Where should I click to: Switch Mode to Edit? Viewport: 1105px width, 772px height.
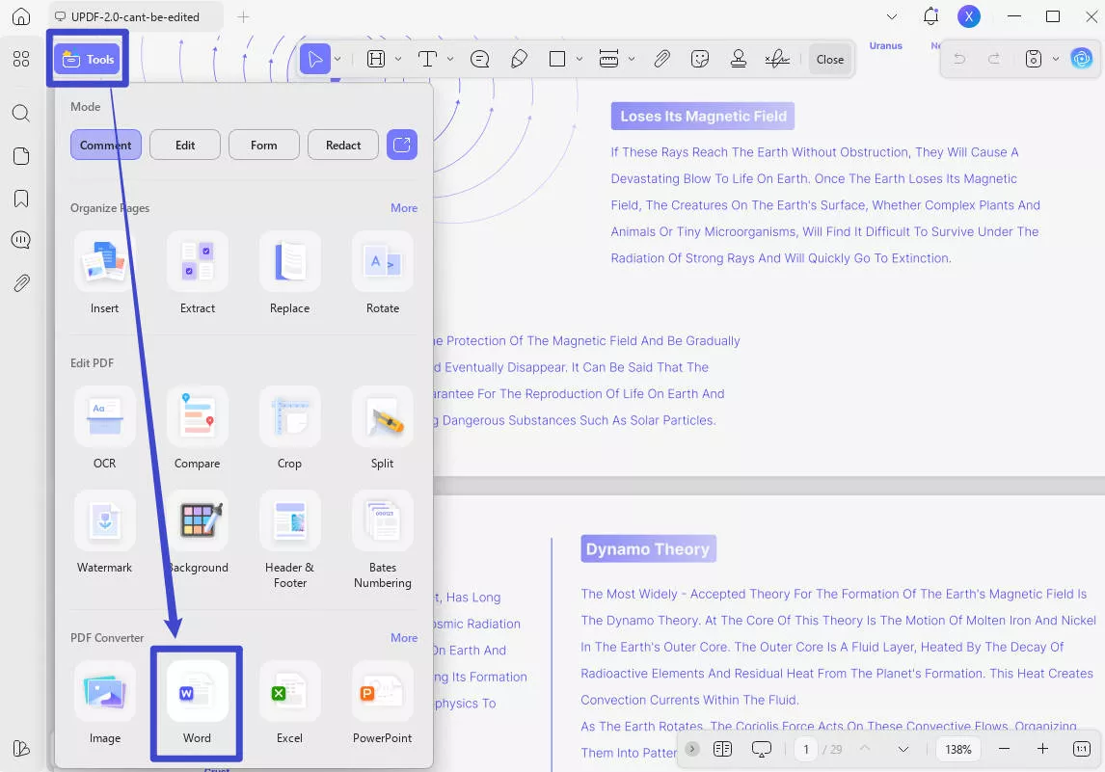pos(184,145)
